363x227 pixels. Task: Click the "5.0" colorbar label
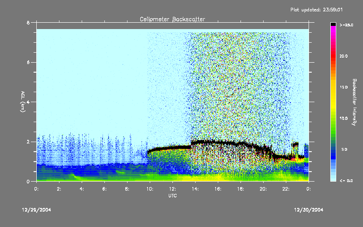click(344, 149)
